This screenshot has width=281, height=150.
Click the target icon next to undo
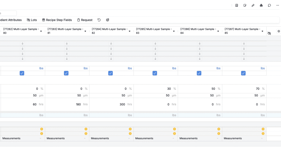tap(108, 20)
